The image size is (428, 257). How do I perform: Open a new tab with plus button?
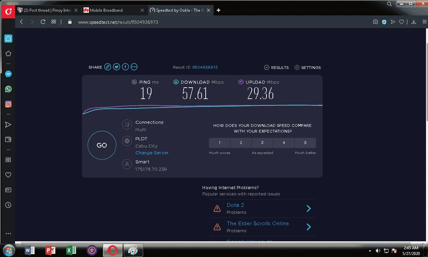point(218,10)
